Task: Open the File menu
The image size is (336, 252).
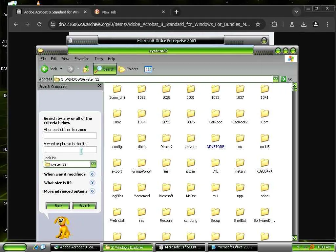Action: pyautogui.click(x=43, y=59)
